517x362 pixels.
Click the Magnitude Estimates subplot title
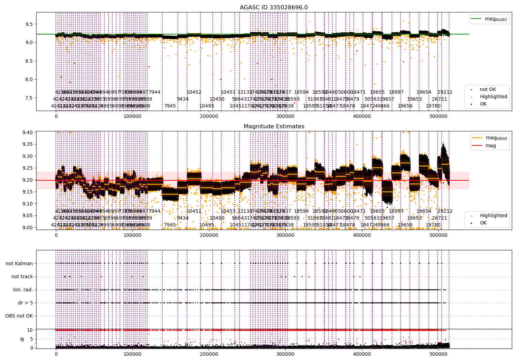(274, 127)
